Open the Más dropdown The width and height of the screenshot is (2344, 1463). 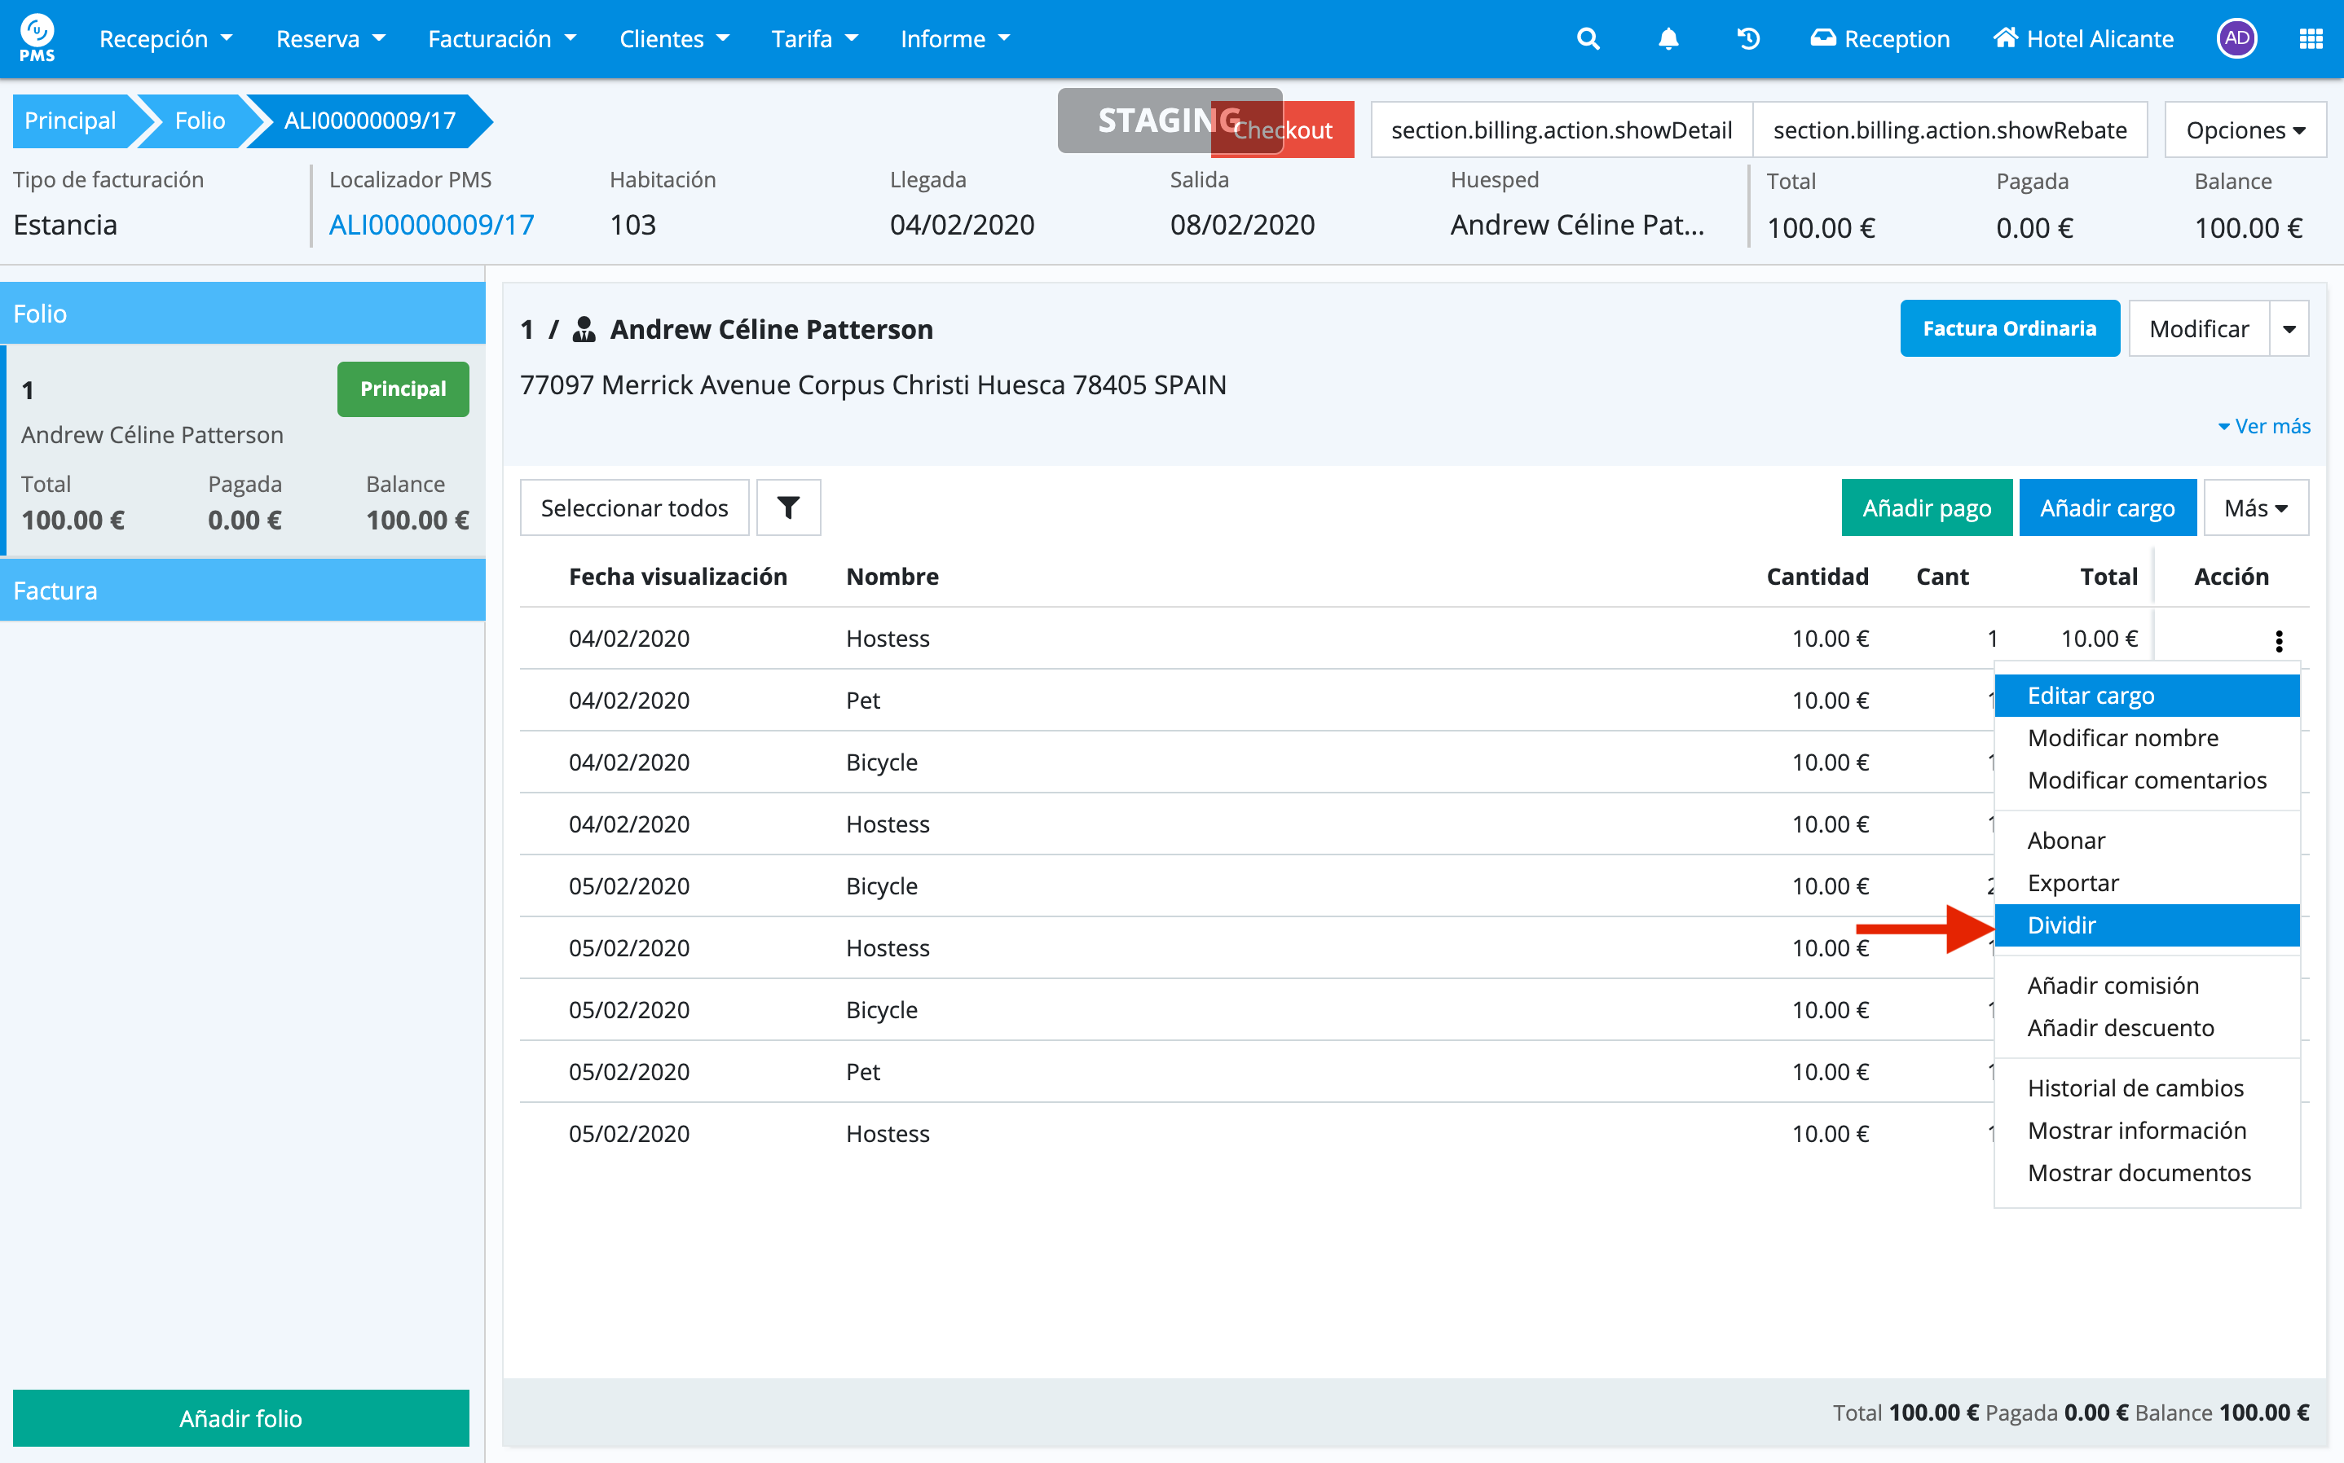(2255, 508)
